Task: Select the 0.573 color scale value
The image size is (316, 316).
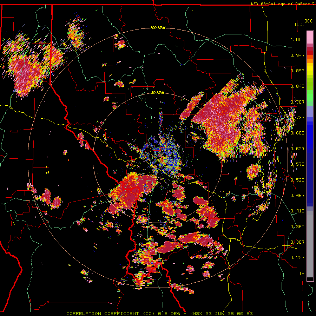Action: point(297,164)
